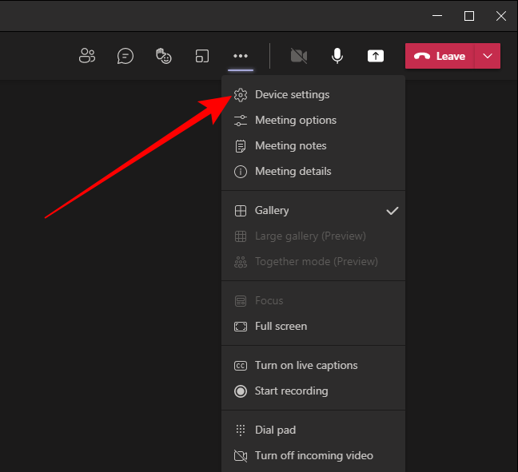
Task: Click the Gallery checkmark
Action: click(x=392, y=211)
